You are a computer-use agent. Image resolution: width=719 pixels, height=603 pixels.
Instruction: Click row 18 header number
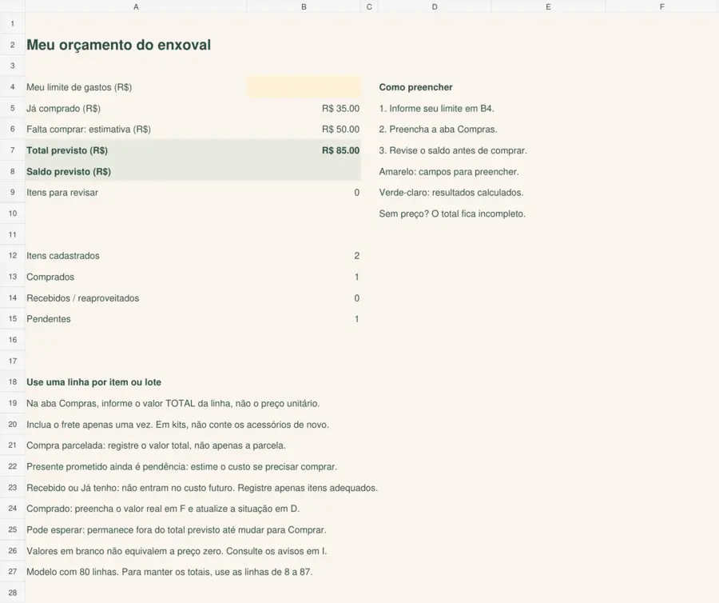click(x=12, y=382)
